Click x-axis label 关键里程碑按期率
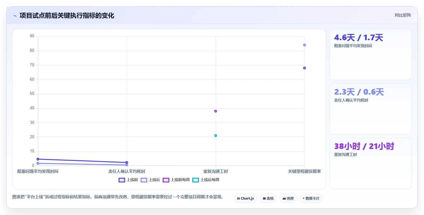 (305, 171)
